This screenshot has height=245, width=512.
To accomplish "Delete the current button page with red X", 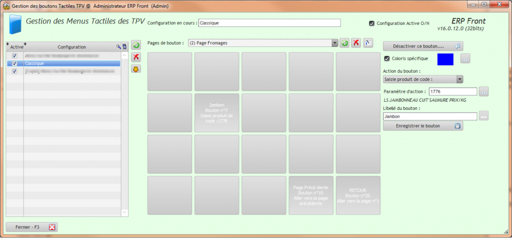I will point(356,43).
